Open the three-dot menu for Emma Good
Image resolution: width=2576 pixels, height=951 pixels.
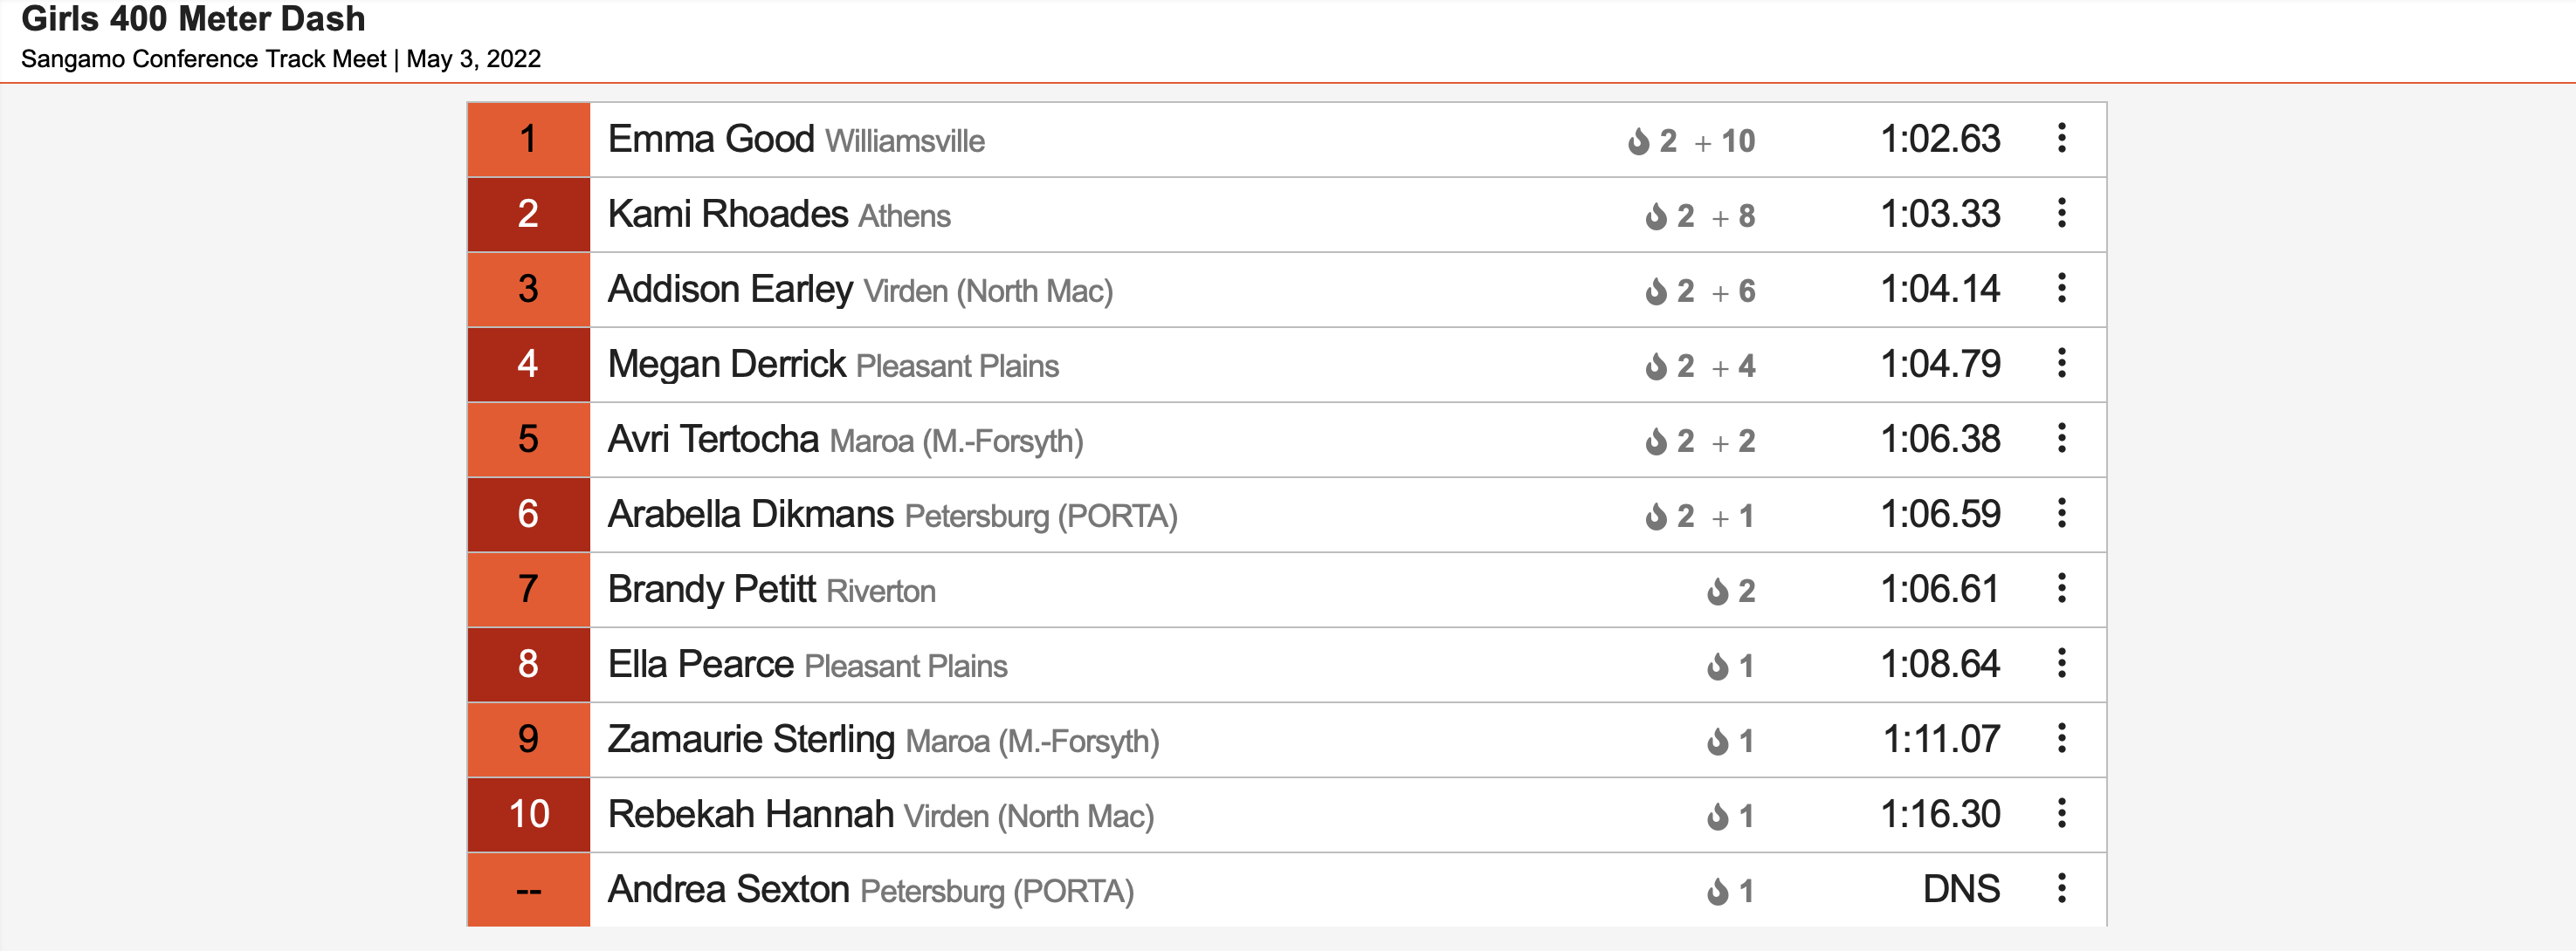point(2061,139)
